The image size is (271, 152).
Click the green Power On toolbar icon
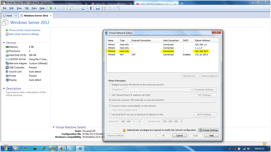click(x=51, y=8)
